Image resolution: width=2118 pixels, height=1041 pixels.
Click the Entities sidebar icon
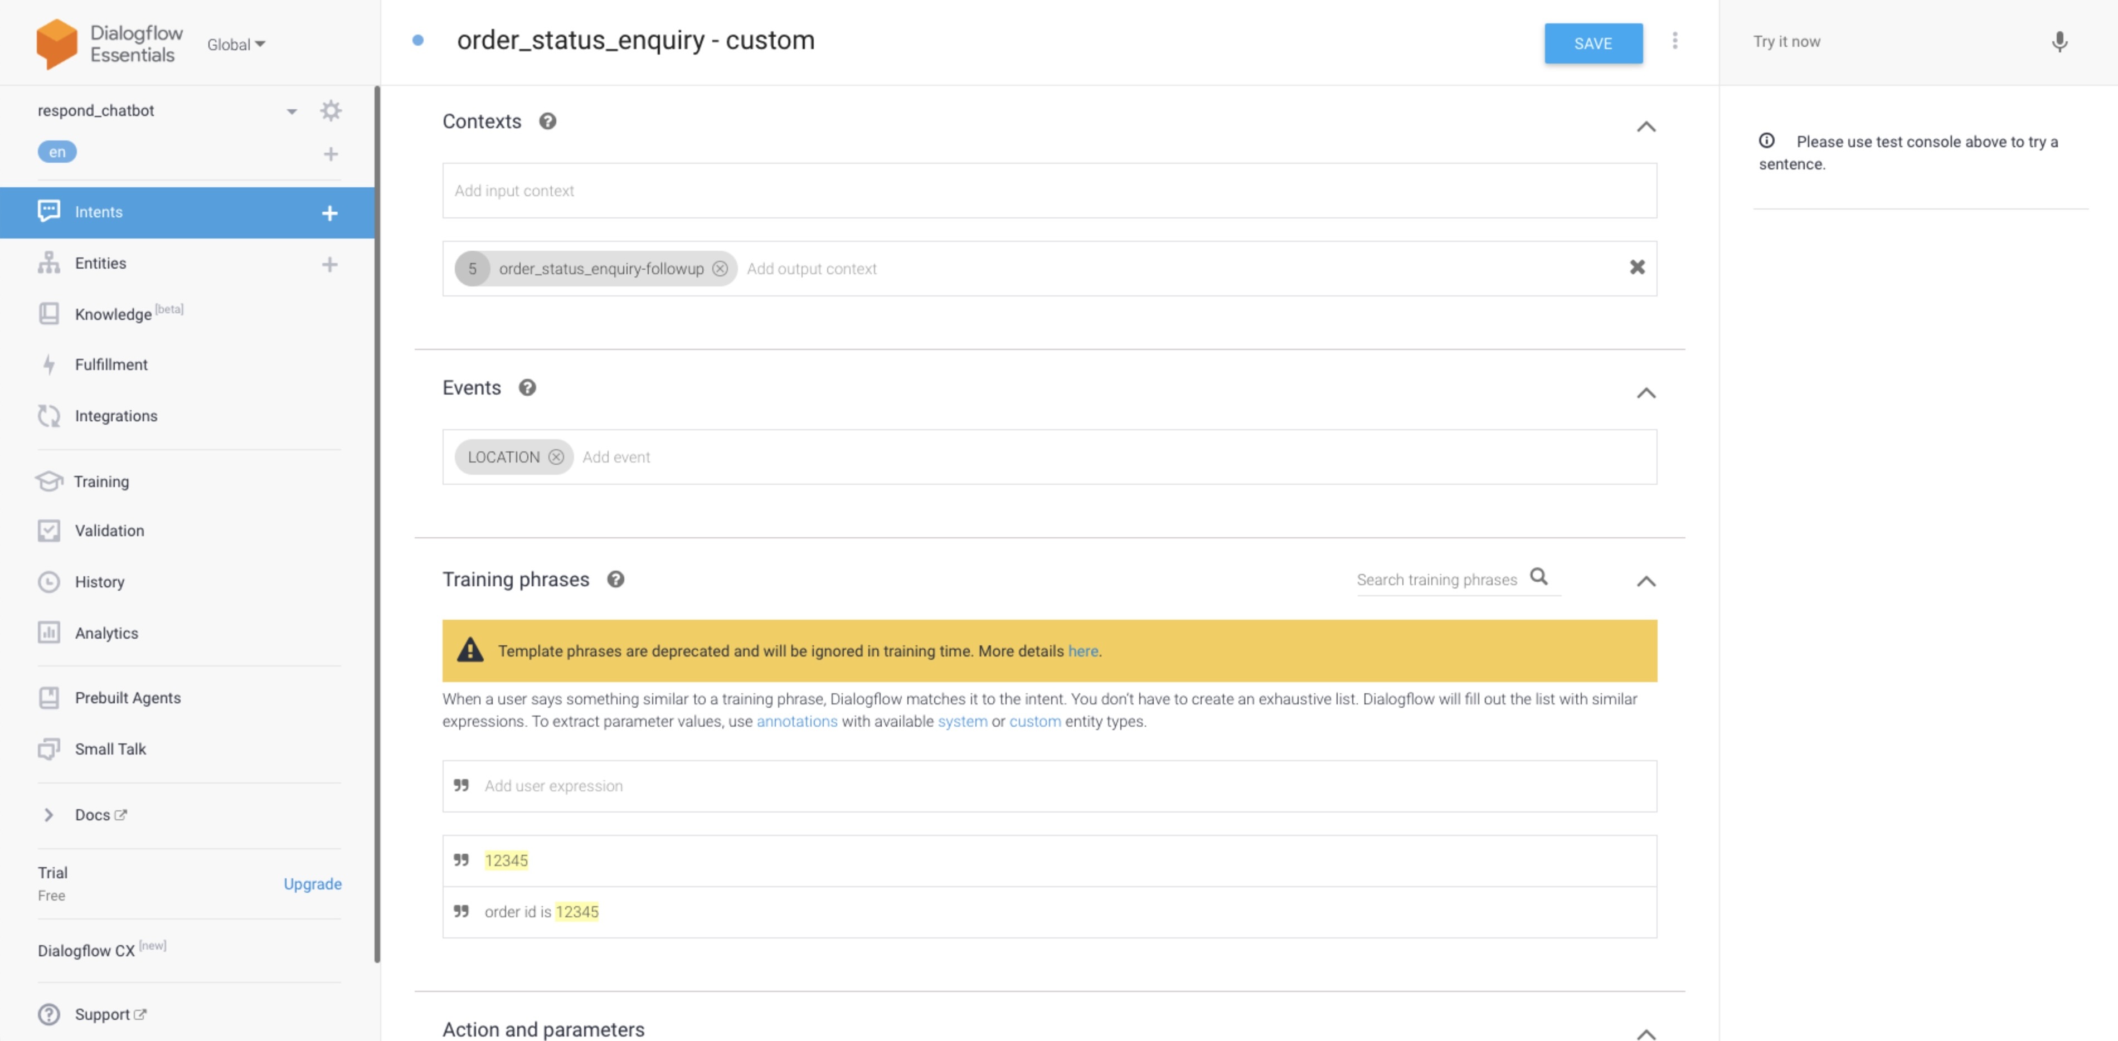[47, 262]
